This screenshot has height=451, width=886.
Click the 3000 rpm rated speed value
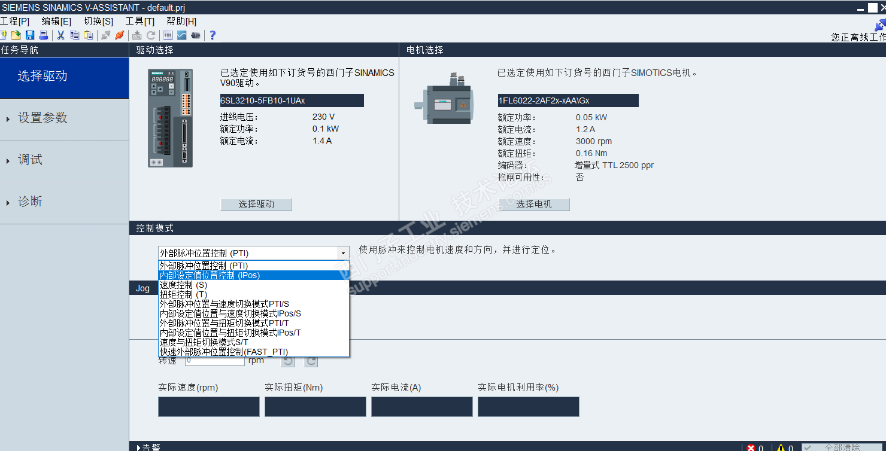(594, 141)
